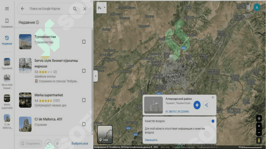Viewport: 266px width, 149px height.
Task: Click the Алмазарский район card thumbnail
Action: point(153,105)
